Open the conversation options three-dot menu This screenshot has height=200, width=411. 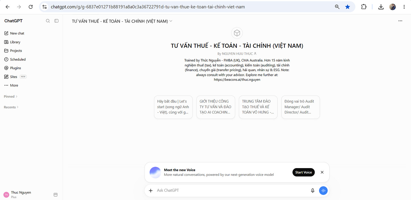pyautogui.click(x=400, y=21)
